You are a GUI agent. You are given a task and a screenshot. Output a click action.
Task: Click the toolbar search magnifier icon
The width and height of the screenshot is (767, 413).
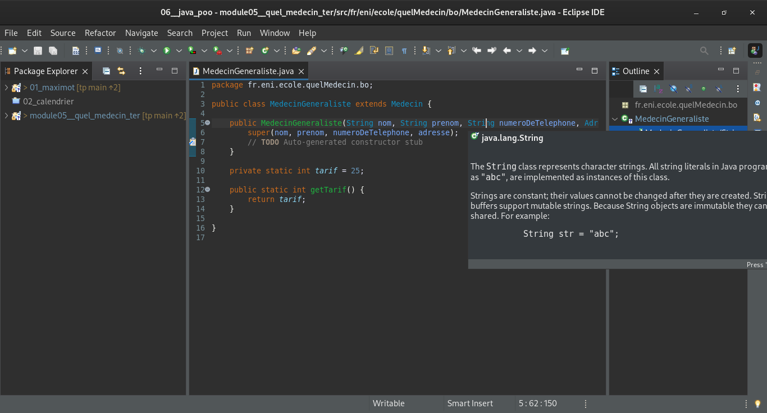pos(704,51)
